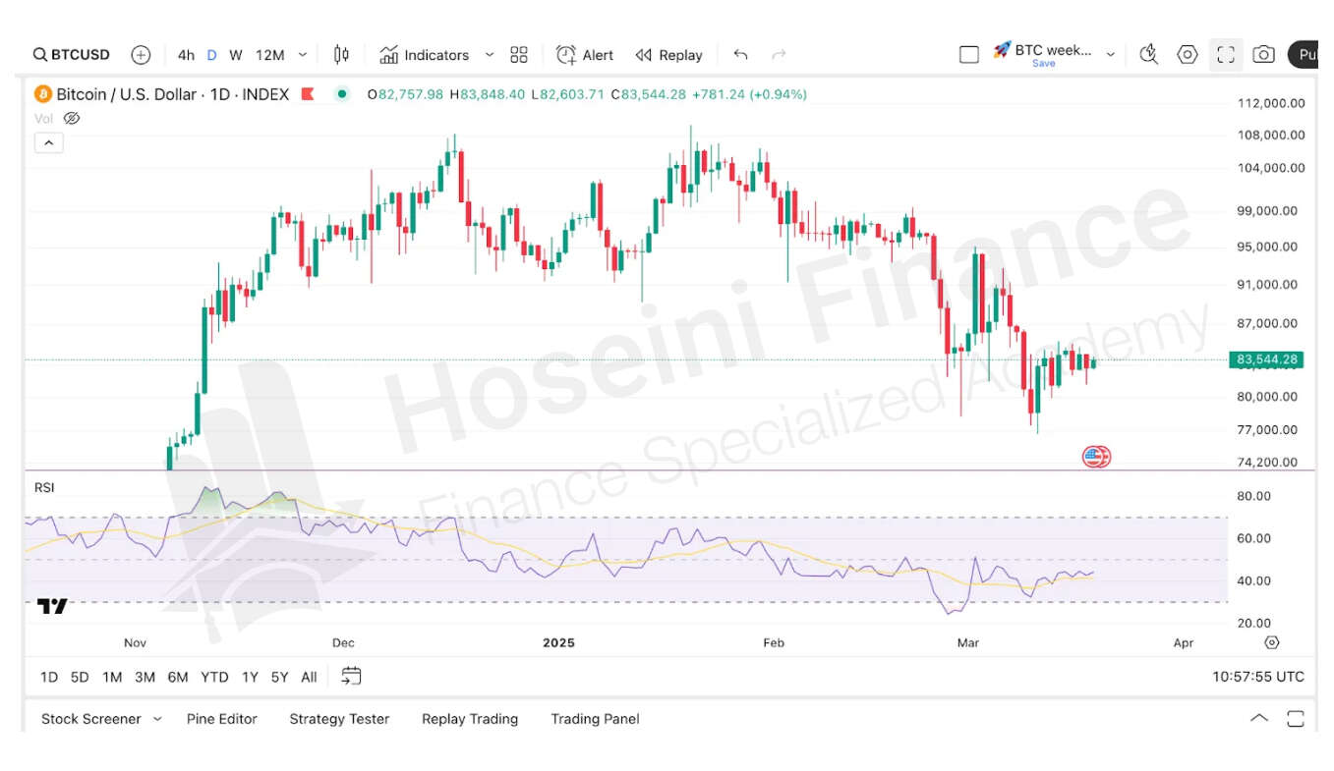Open the Stock Screener tab
This screenshot has width=1334, height=771.
tap(91, 719)
